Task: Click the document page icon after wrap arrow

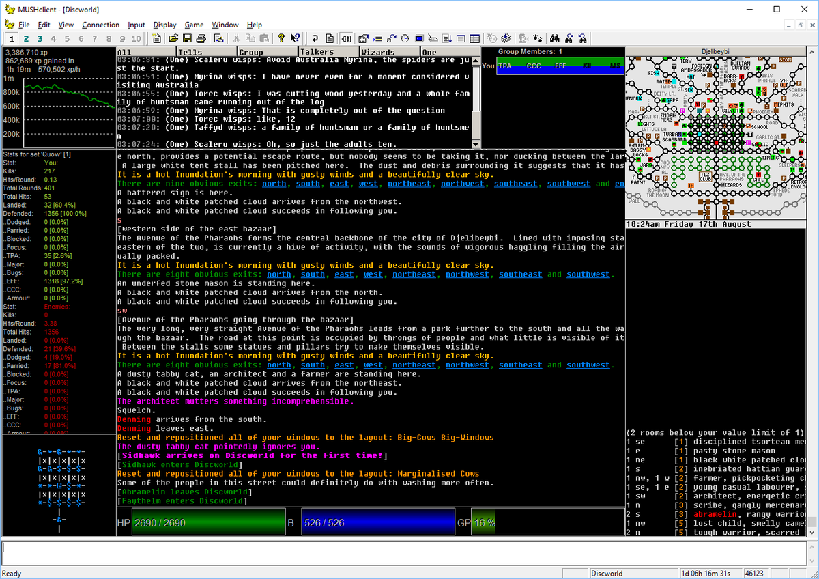Action: click(x=329, y=38)
